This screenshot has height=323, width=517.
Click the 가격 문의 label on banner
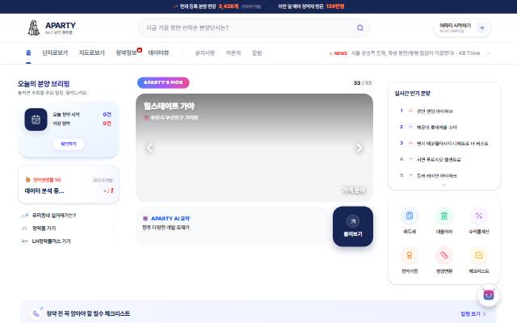point(354,191)
